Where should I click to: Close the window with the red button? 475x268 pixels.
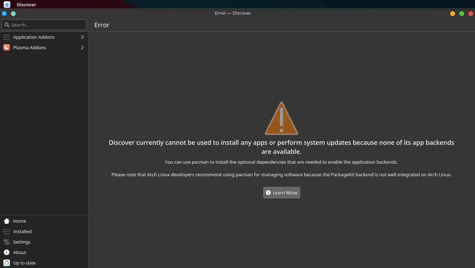click(471, 14)
